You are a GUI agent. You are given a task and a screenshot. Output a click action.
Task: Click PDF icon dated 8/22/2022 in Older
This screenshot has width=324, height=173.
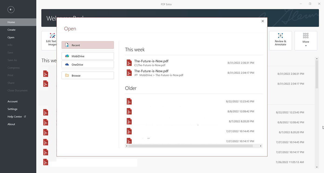tap(129, 101)
